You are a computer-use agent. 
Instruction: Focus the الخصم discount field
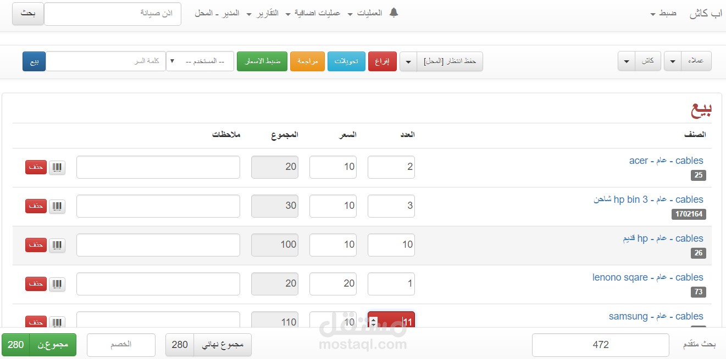point(121,345)
